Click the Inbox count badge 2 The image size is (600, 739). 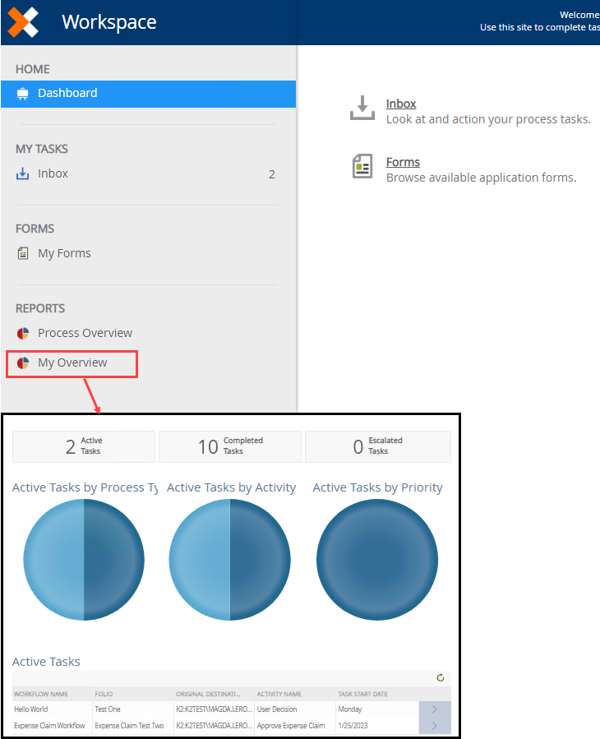272,174
